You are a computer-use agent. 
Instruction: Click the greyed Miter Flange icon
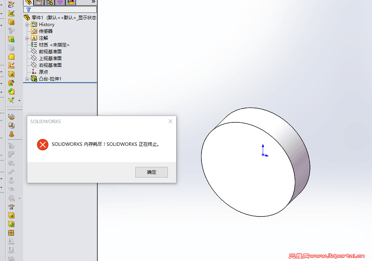(11, 155)
